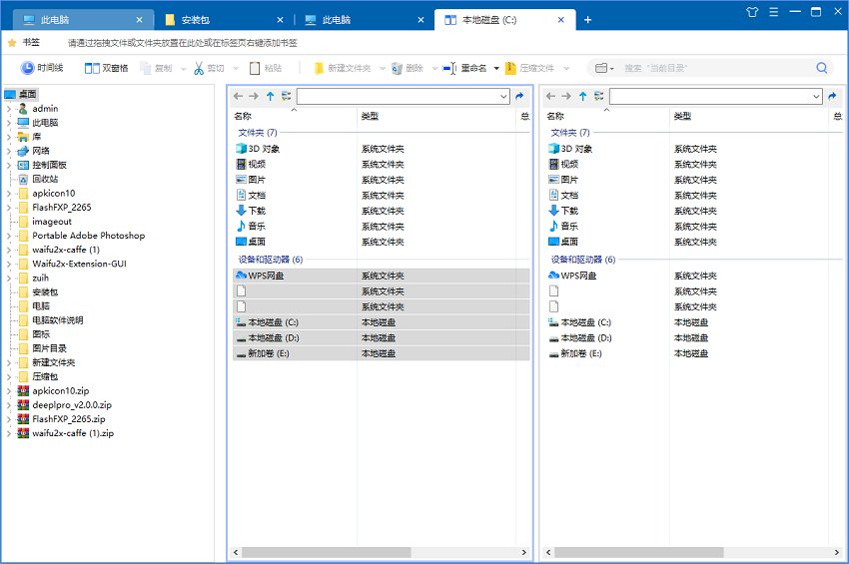The height and width of the screenshot is (564, 849).
Task: Expand the 此电脑 node in sidebar tree
Action: click(9, 123)
